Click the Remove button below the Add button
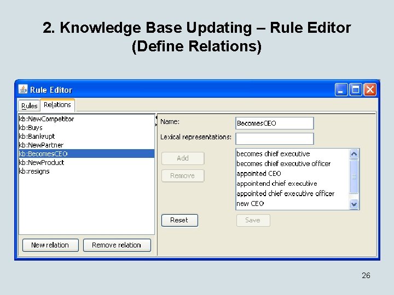394x295 pixels. [183, 175]
